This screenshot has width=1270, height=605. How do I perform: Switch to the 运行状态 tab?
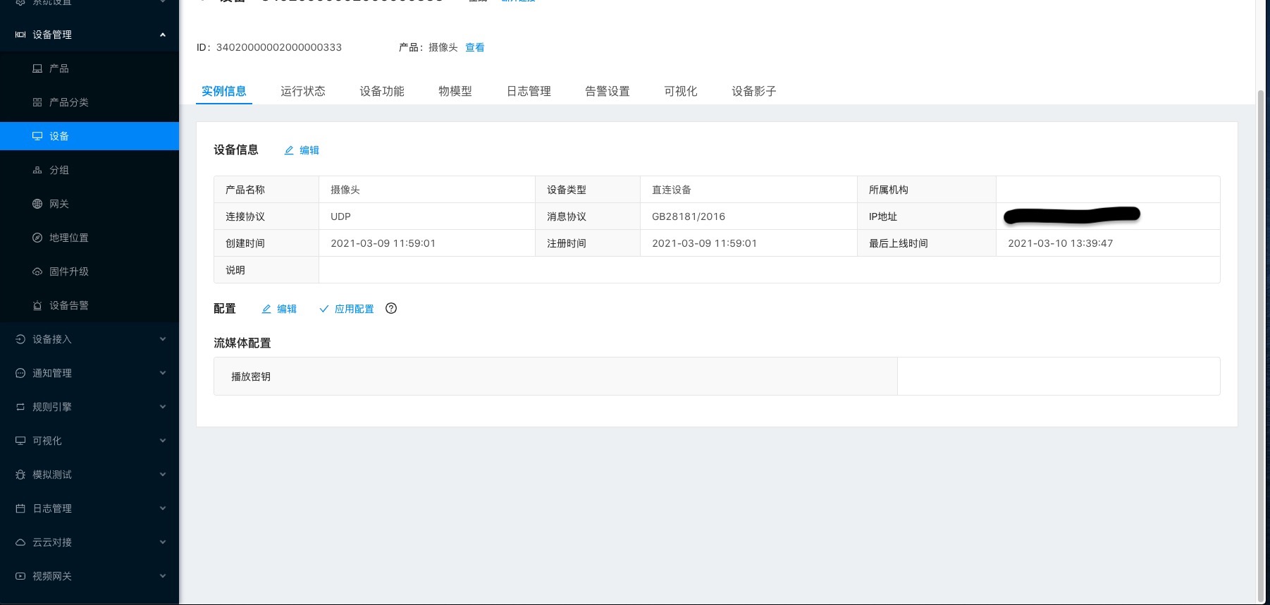pyautogui.click(x=302, y=91)
